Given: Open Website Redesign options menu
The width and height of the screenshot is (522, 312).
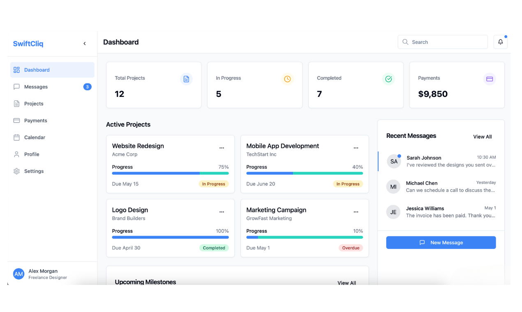Looking at the screenshot, I should (x=222, y=148).
